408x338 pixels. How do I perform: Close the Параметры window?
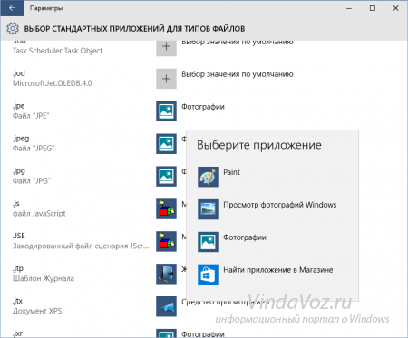[x=395, y=8]
